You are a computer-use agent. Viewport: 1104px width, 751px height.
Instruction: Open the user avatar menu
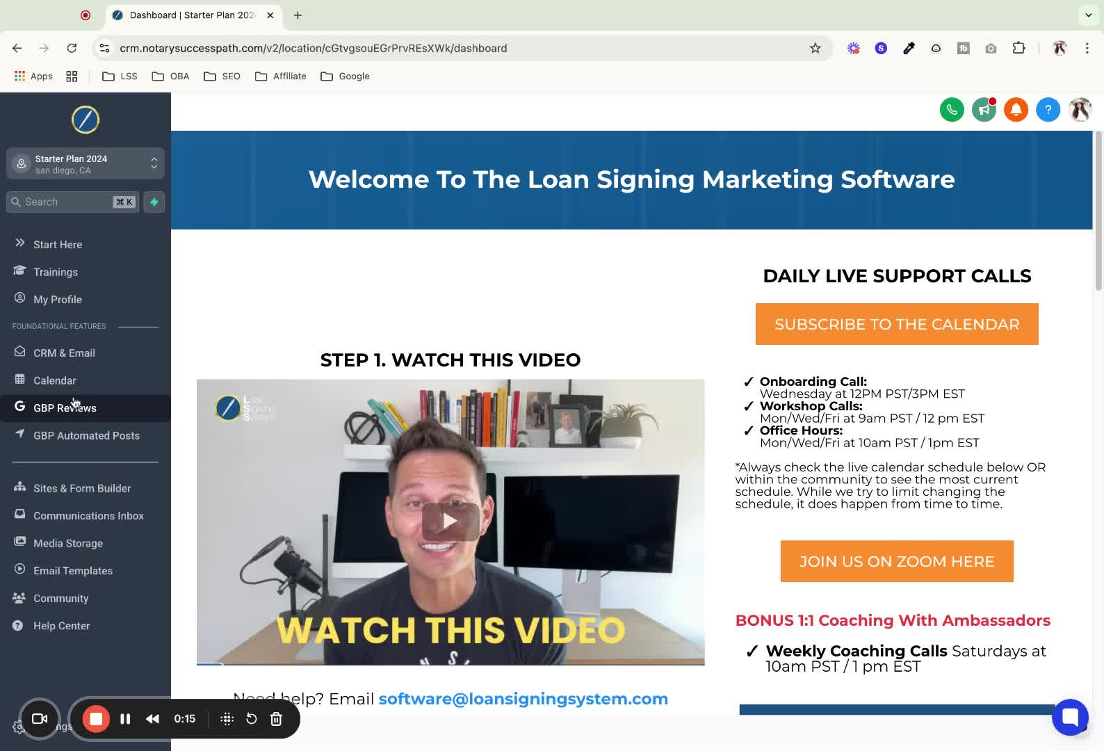click(1080, 110)
